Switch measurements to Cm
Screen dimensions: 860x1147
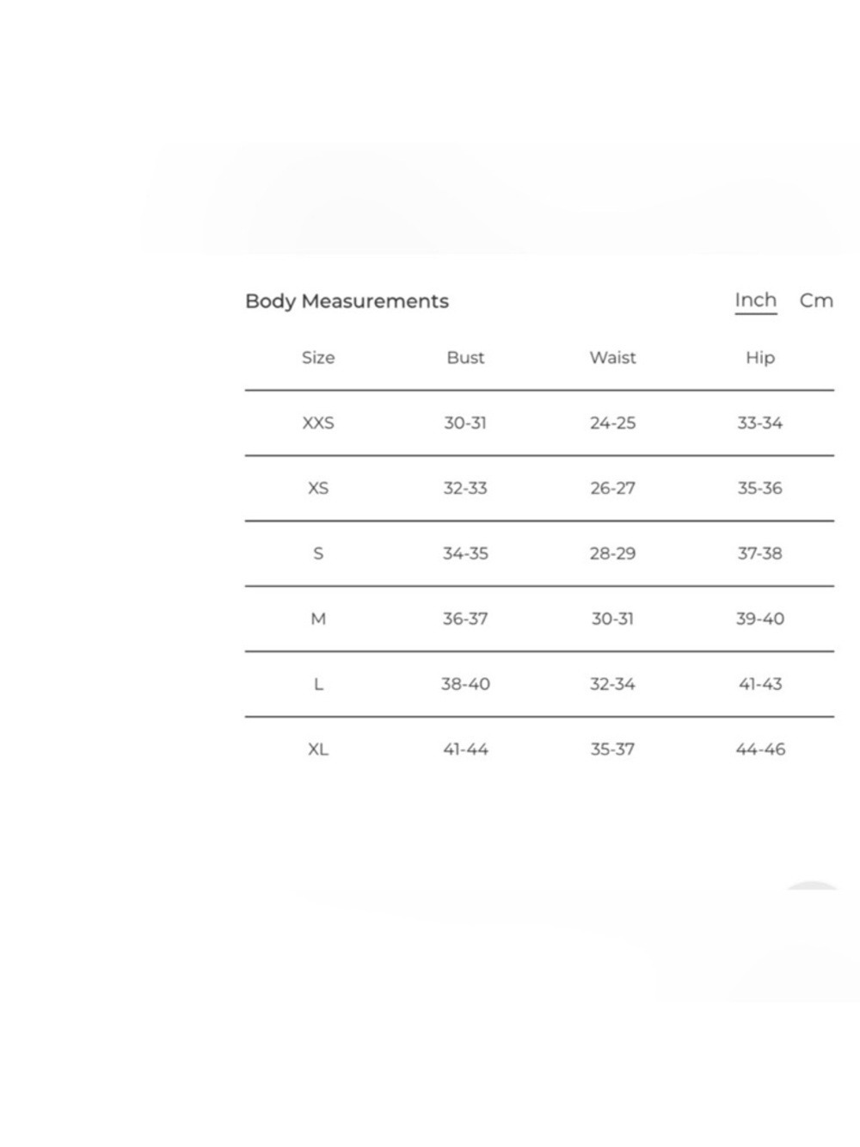point(816,300)
